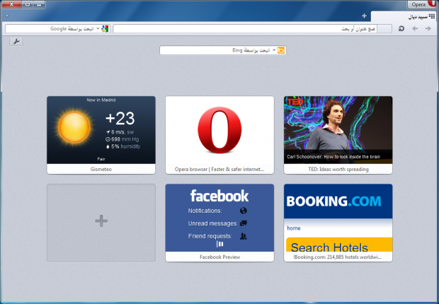Reload the page with the refresh icon

(x=401, y=28)
